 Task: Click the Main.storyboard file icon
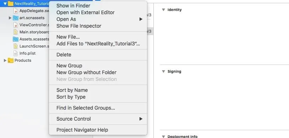point(16,32)
